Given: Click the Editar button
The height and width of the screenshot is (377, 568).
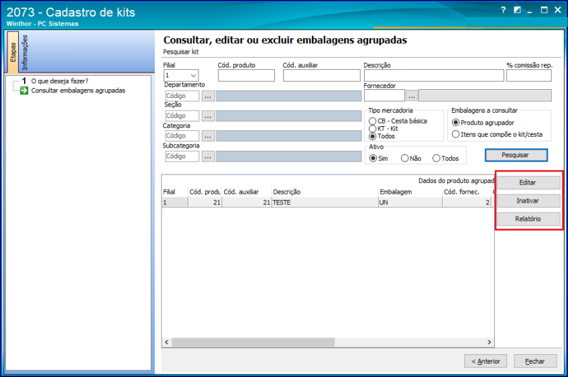Looking at the screenshot, I should [x=528, y=182].
